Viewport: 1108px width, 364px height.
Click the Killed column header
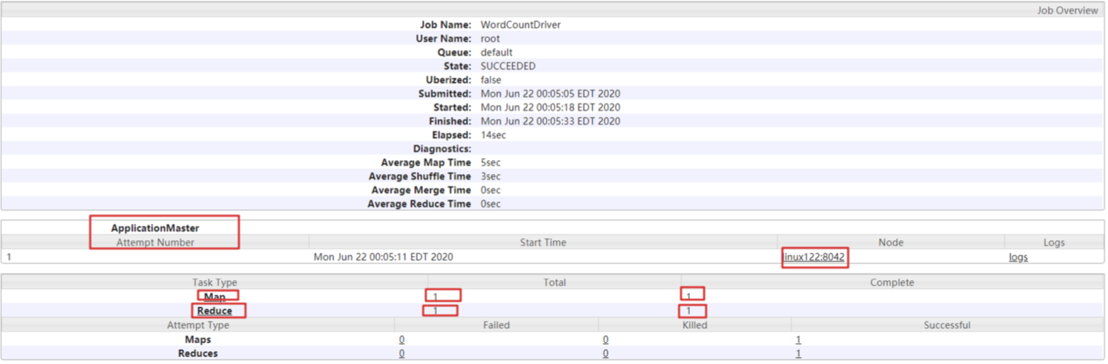(x=695, y=325)
